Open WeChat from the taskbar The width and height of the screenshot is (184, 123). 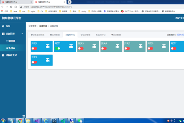click(x=80, y=121)
